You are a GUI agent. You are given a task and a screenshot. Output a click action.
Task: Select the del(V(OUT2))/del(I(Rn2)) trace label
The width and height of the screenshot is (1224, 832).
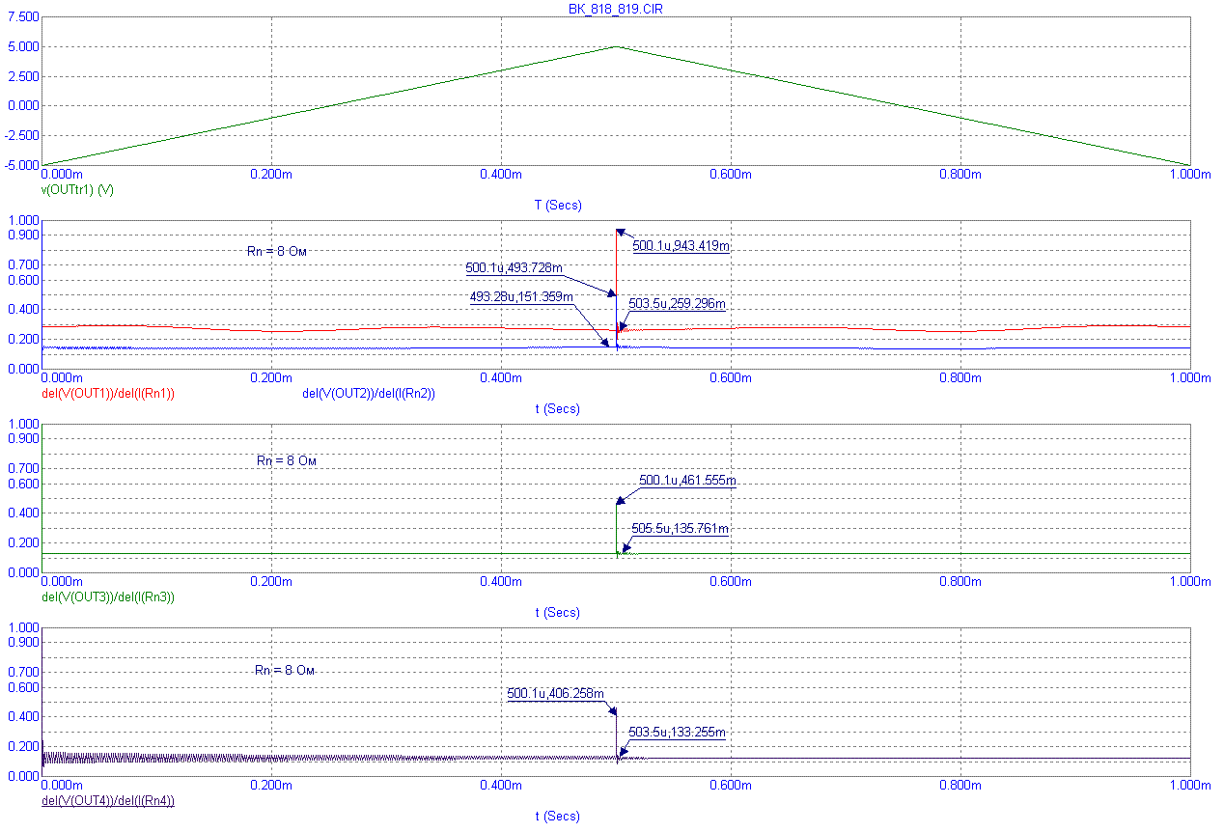click(369, 394)
